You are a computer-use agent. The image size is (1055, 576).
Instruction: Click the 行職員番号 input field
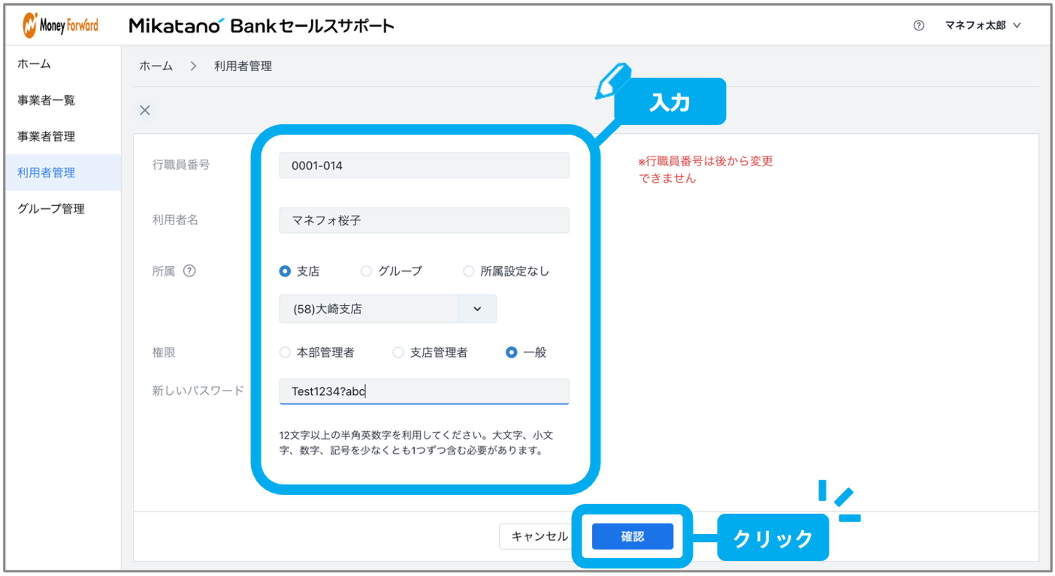click(x=424, y=165)
